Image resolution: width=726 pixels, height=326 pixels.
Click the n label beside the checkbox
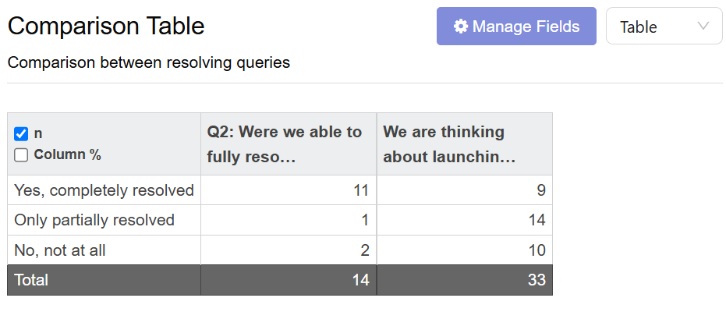38,134
